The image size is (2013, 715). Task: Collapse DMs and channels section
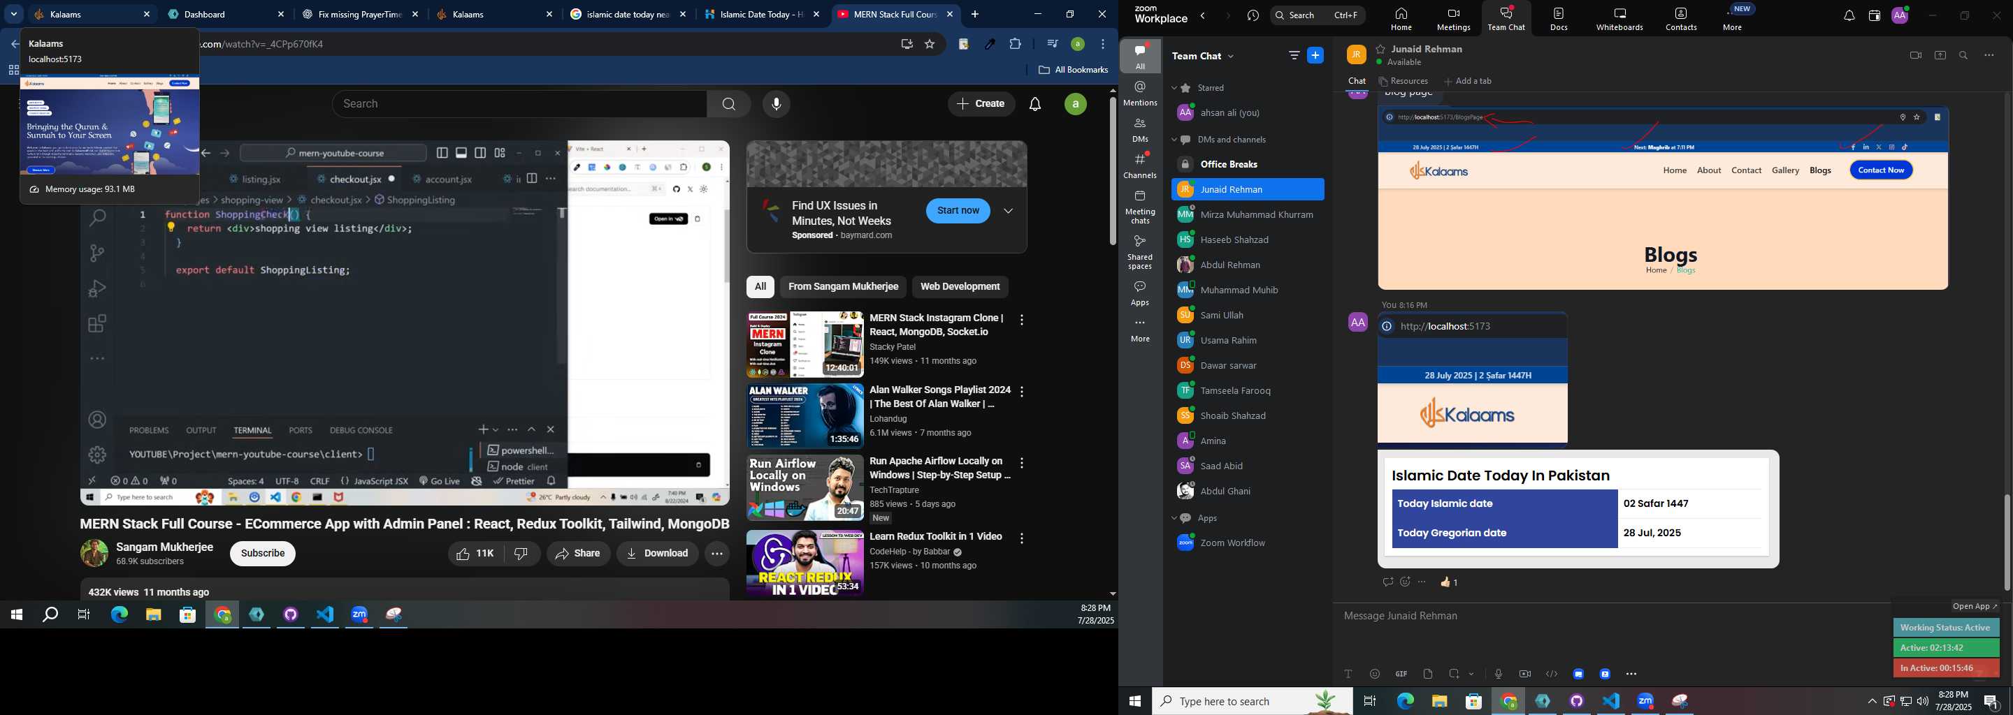click(x=1174, y=140)
